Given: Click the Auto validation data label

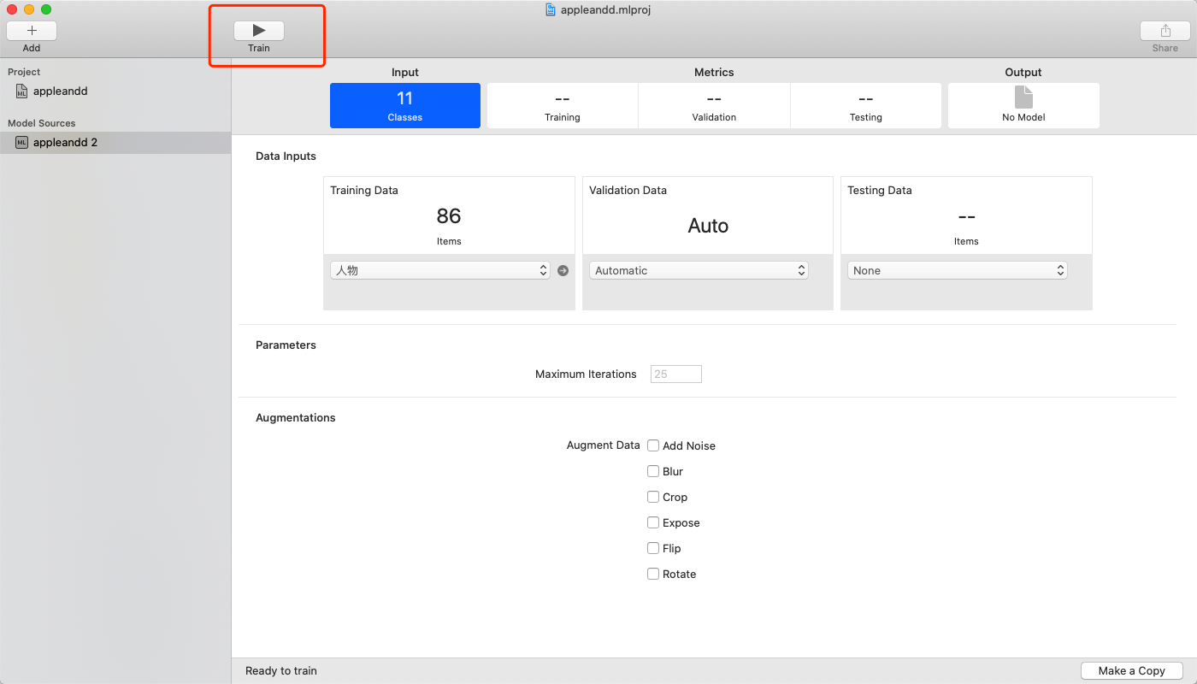Looking at the screenshot, I should pos(708,226).
